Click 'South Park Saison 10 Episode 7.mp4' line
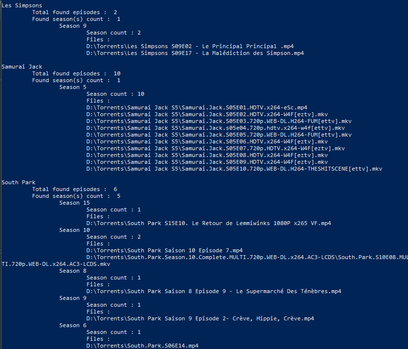This screenshot has width=408, height=349. coord(165,250)
